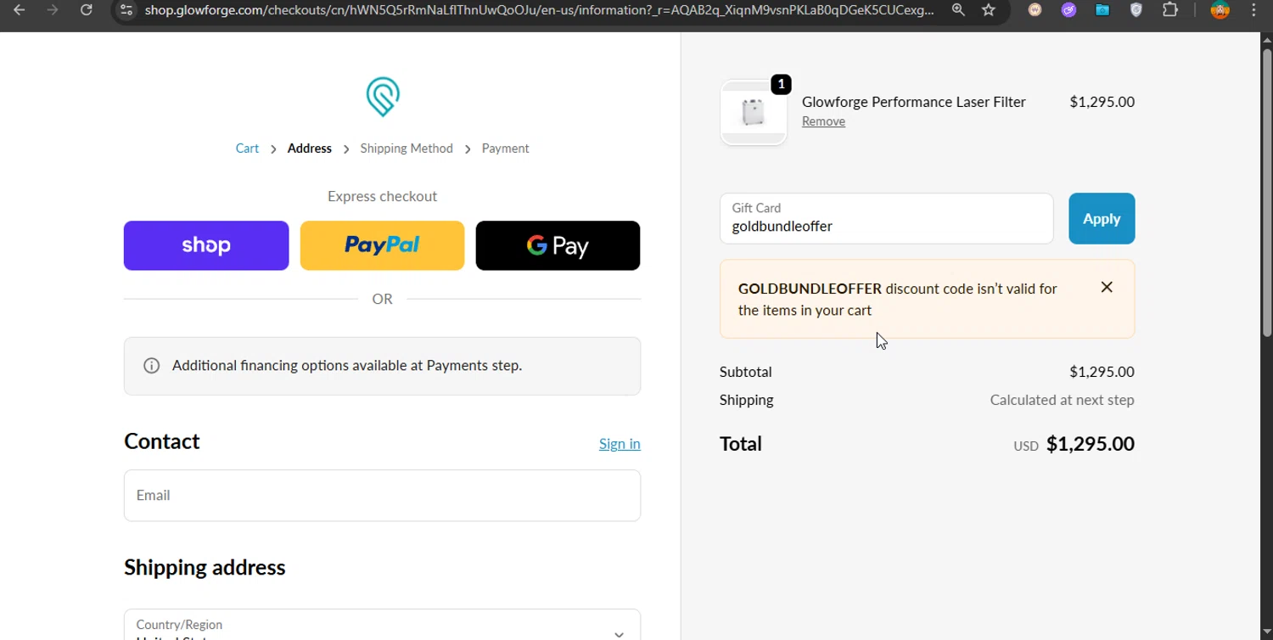Go back to Cart in breadcrumb

coord(247,149)
